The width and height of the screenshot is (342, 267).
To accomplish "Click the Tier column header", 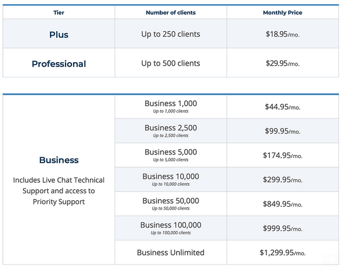I will (x=59, y=13).
